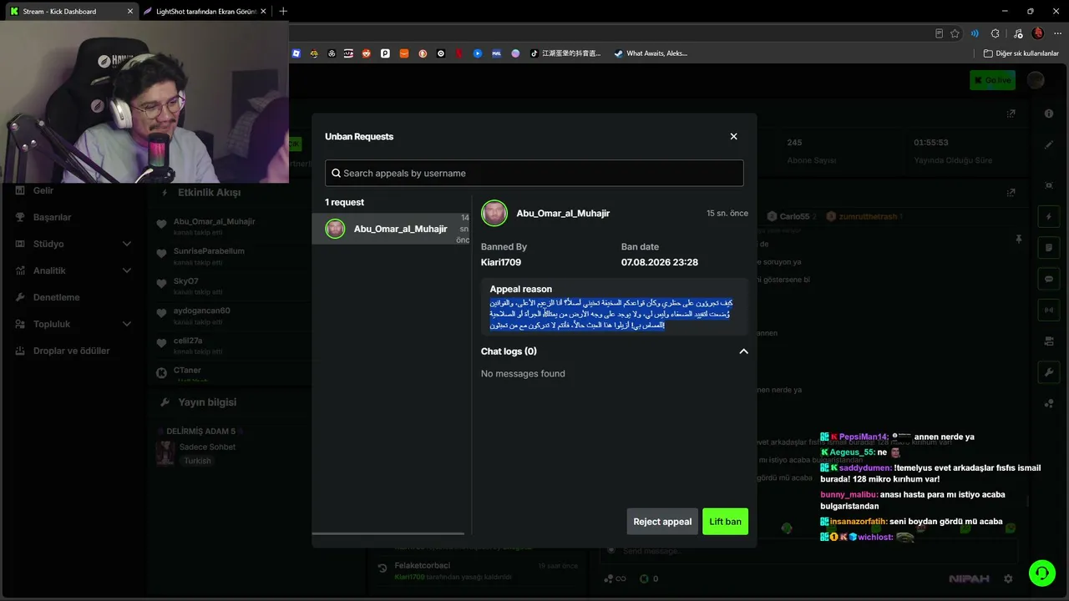1069x601 pixels.
Task: Pop out the chat panel
Action: [1011, 192]
